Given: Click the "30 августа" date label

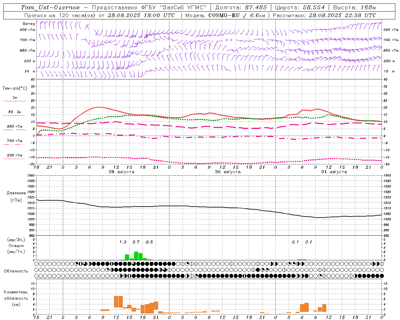Looking at the screenshot, I should pyautogui.click(x=228, y=172).
